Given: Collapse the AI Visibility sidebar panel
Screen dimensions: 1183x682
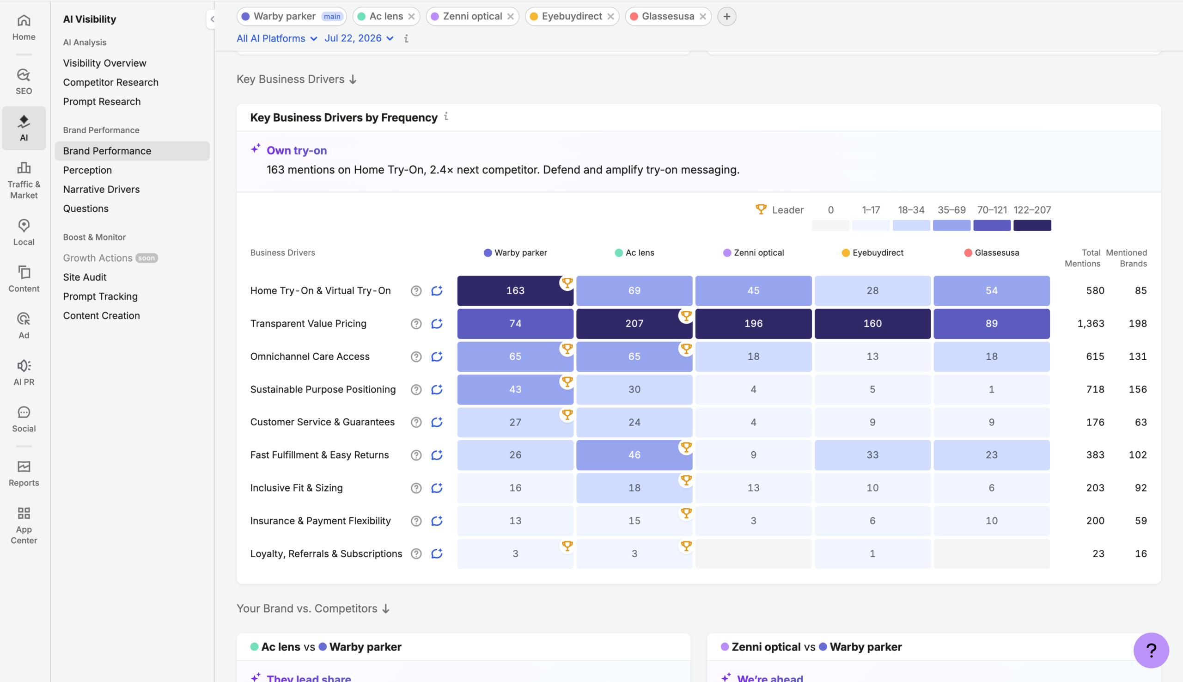Looking at the screenshot, I should point(212,19).
